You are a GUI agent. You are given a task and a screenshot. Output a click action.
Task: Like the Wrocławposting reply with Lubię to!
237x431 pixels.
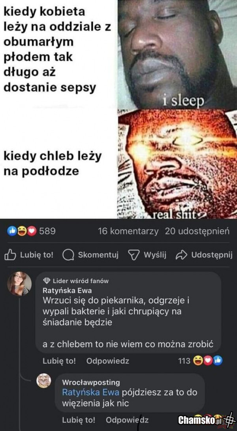tap(79, 420)
